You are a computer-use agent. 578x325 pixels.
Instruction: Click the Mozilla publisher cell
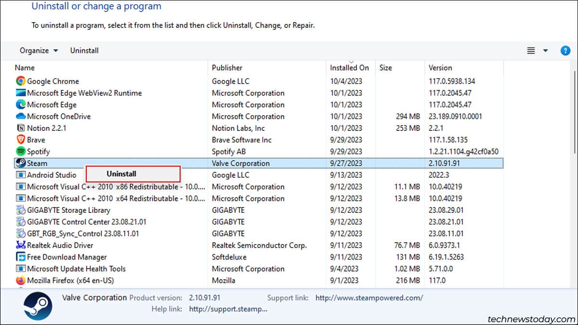(223, 280)
